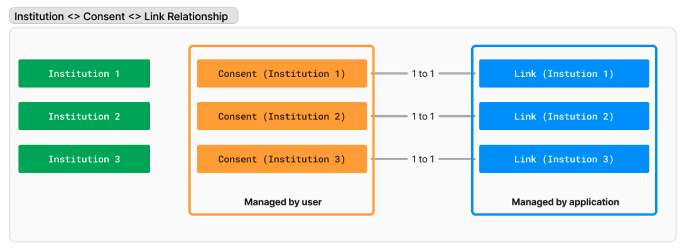Screen dimensions: 684x251
Task: Click Link (Instution 1) blue box
Action: (564, 73)
